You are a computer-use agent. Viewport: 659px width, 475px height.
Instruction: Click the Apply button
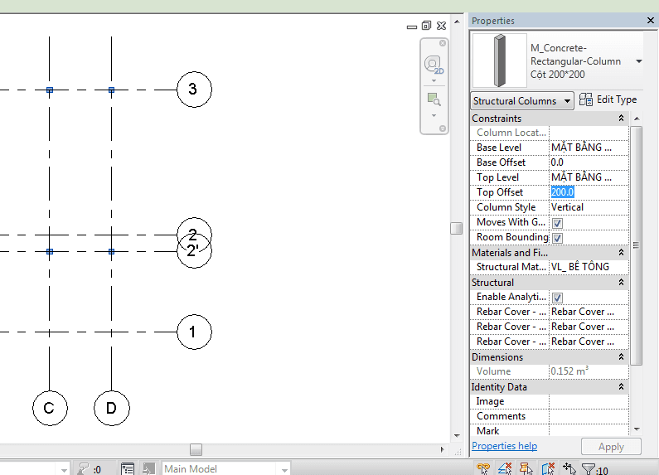click(x=611, y=447)
